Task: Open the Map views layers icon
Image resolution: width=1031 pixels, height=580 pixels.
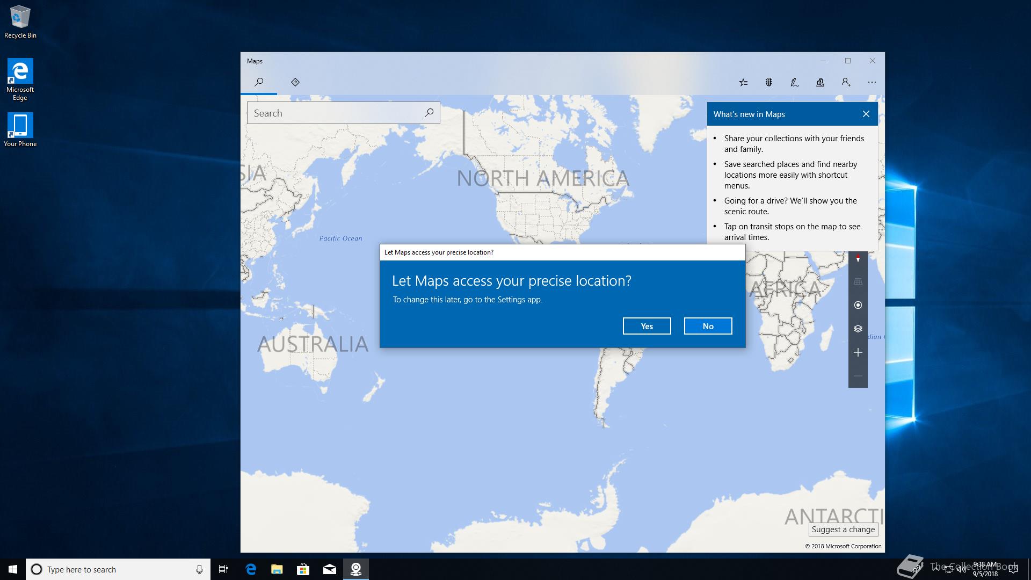Action: (x=858, y=329)
